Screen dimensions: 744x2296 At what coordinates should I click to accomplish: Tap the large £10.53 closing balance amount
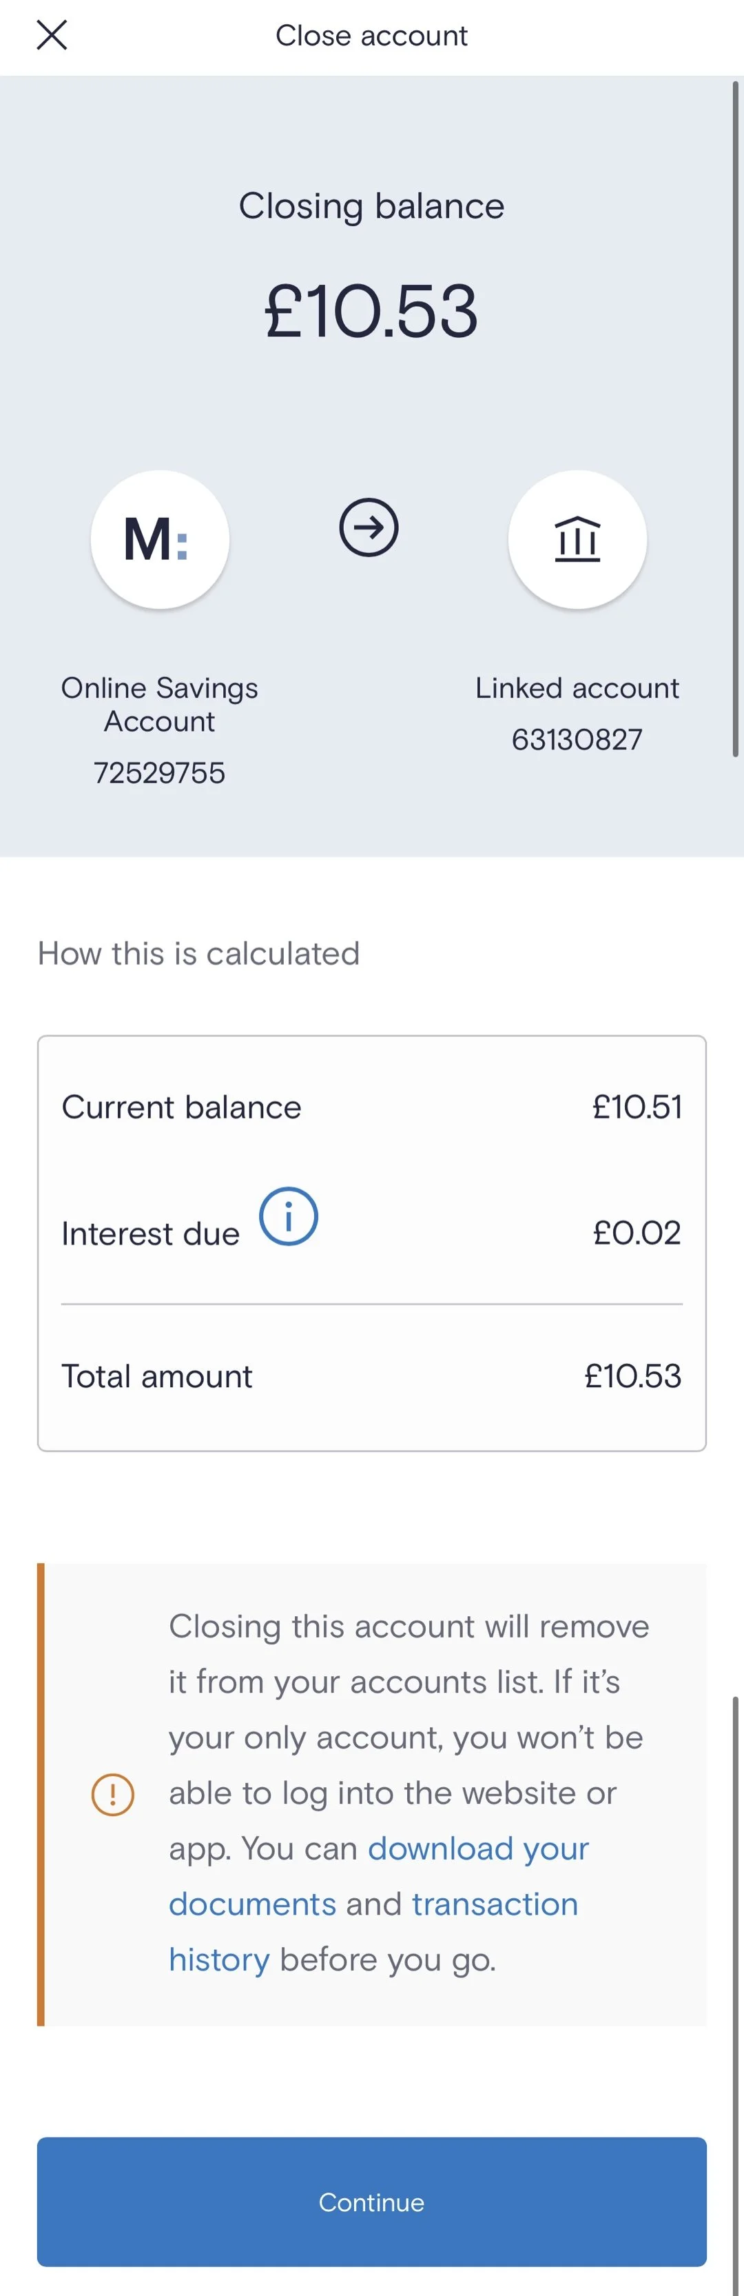point(371,311)
